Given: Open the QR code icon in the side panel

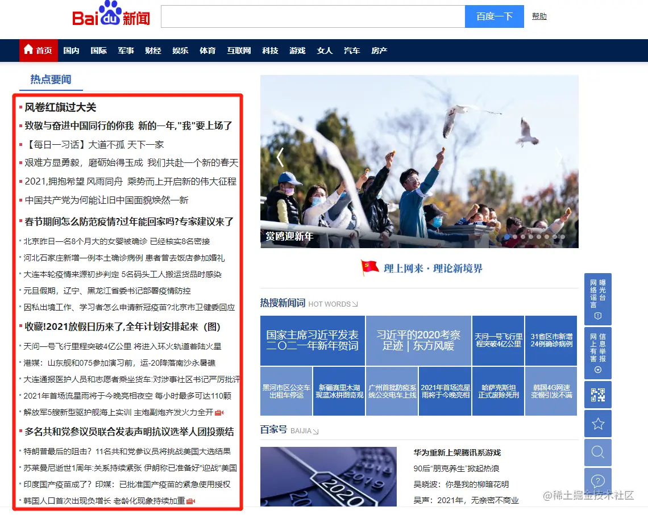Looking at the screenshot, I should coord(597,395).
